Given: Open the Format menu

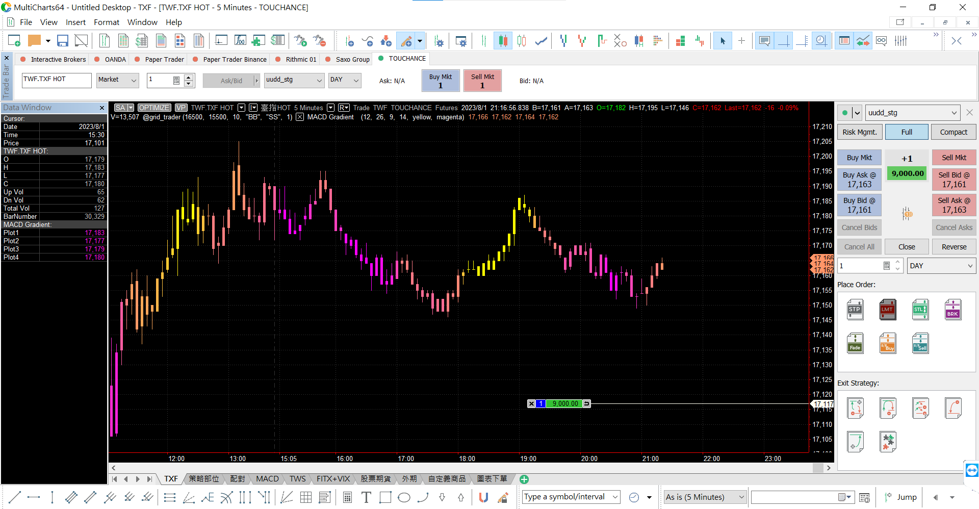Looking at the screenshot, I should (106, 22).
